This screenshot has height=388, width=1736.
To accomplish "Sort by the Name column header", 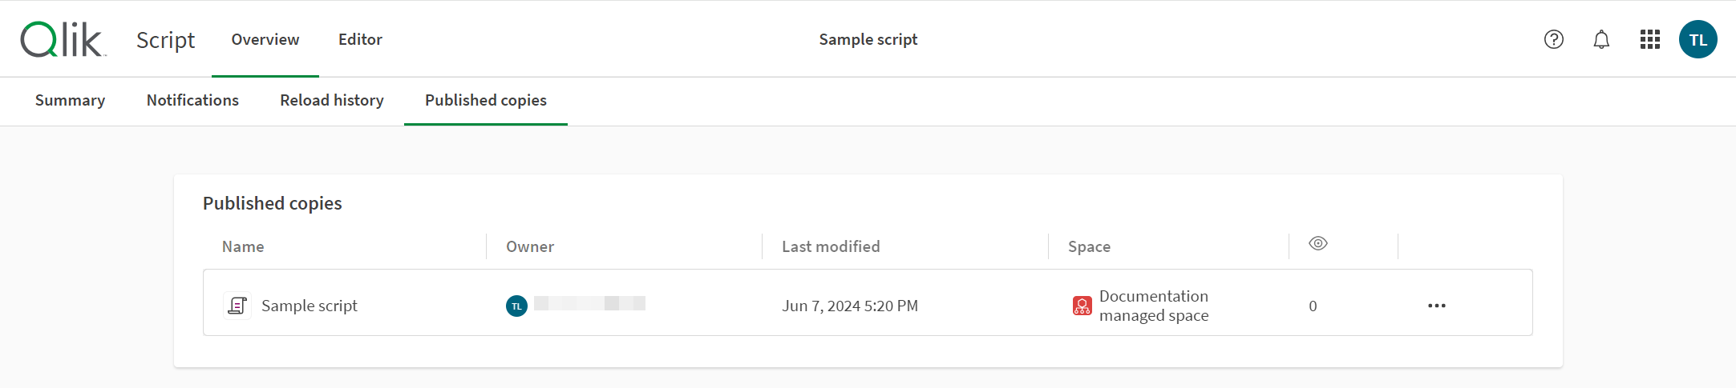I will [x=243, y=246].
